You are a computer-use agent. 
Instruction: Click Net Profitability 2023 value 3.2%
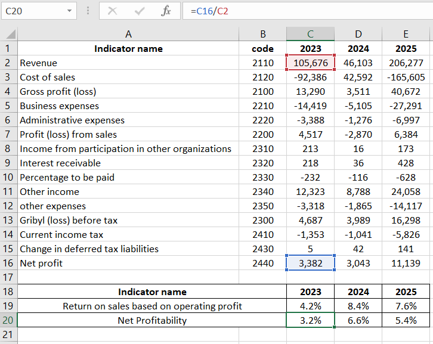(x=310, y=320)
